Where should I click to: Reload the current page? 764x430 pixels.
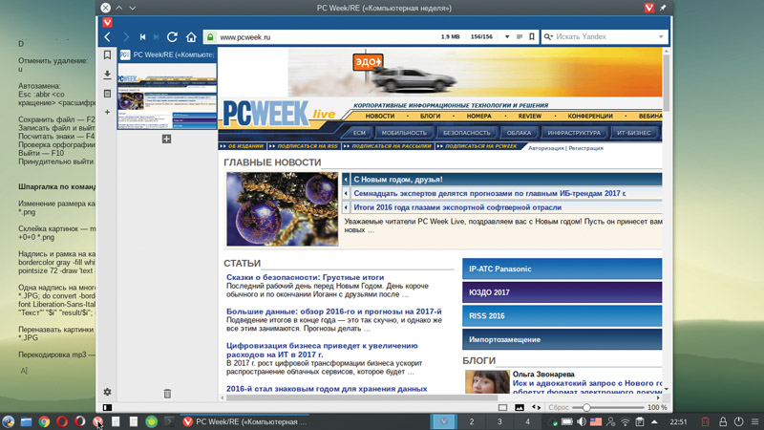click(x=172, y=37)
